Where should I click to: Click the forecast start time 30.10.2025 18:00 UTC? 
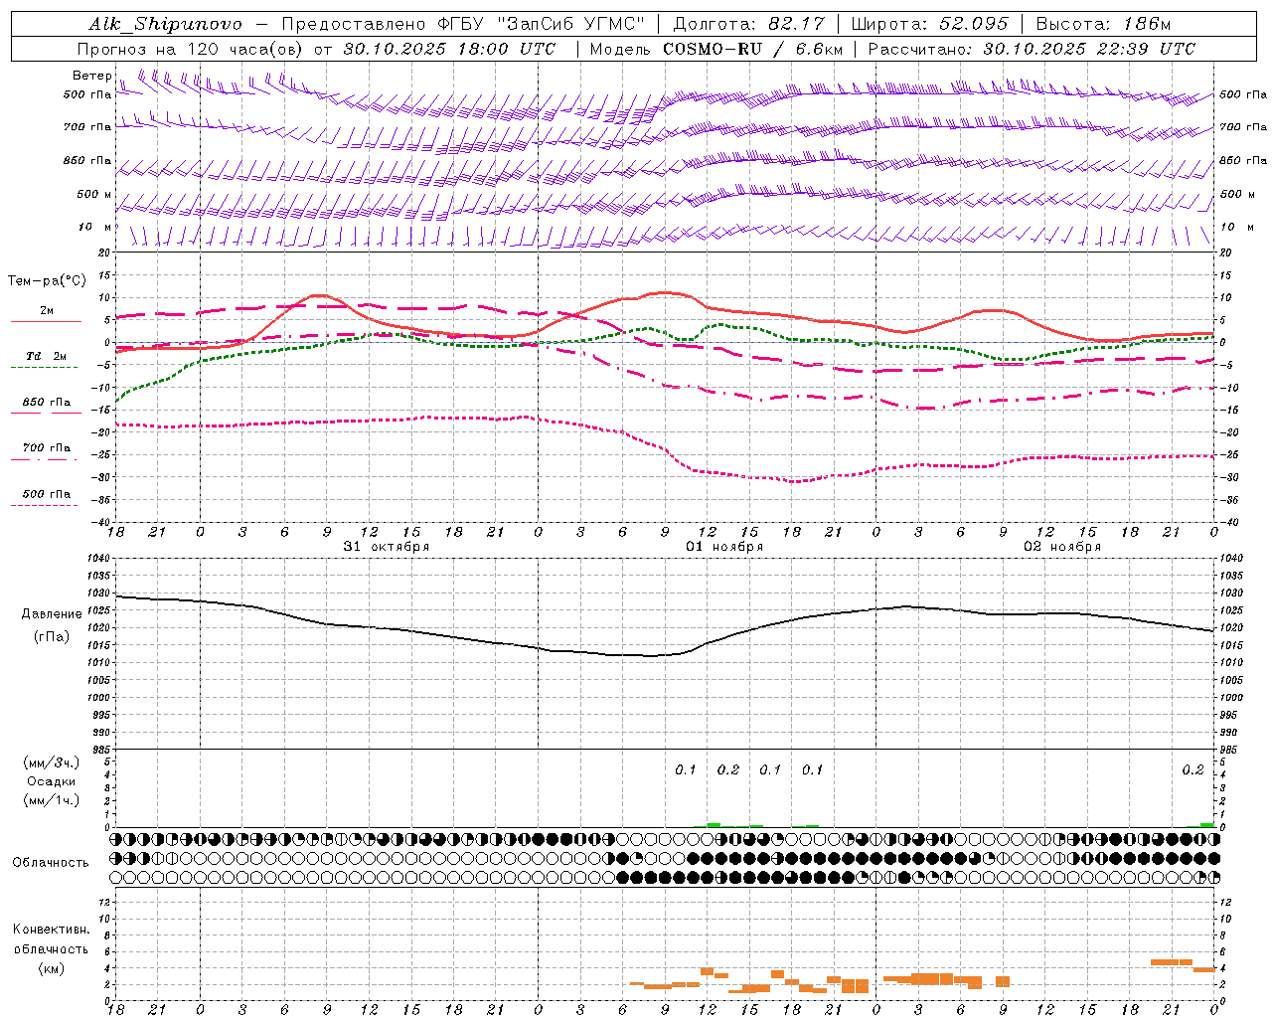point(449,49)
